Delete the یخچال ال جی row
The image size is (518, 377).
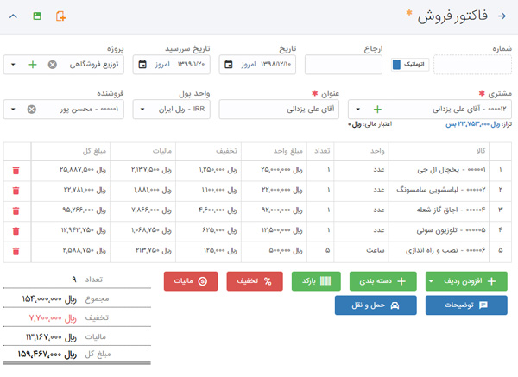[16, 169]
